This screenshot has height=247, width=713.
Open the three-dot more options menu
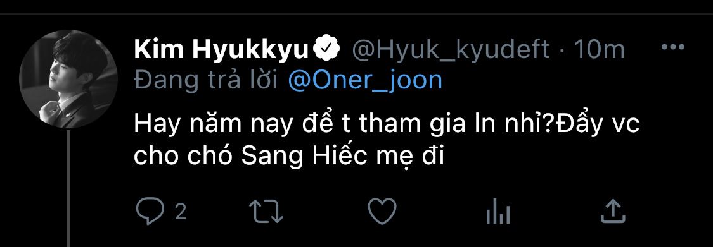click(x=673, y=47)
